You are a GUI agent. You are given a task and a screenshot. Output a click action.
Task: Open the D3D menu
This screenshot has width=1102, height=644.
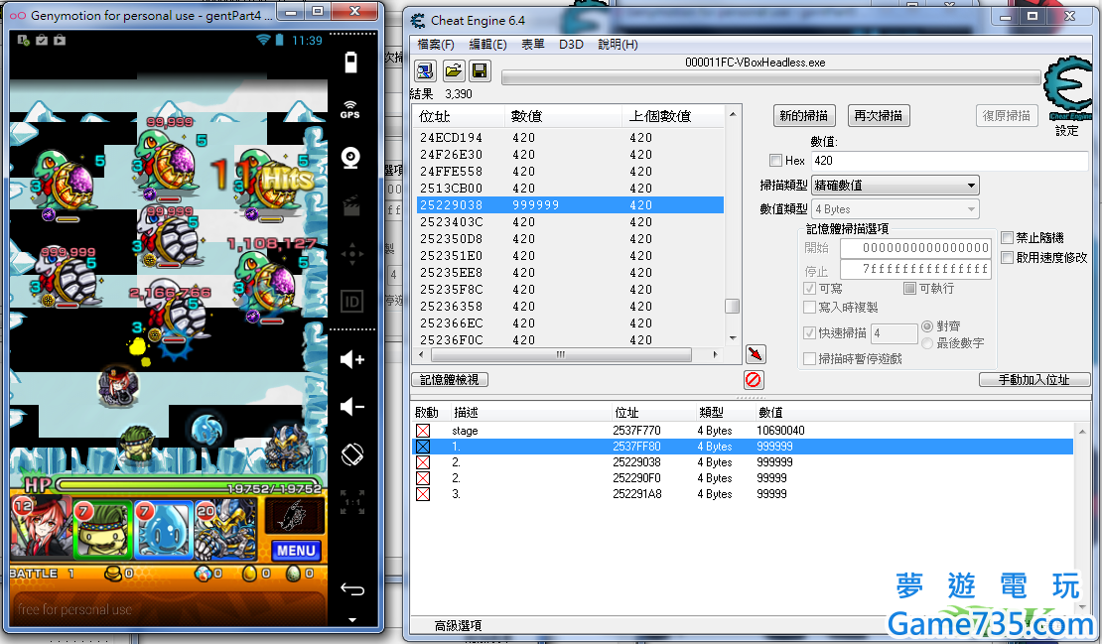click(x=571, y=45)
